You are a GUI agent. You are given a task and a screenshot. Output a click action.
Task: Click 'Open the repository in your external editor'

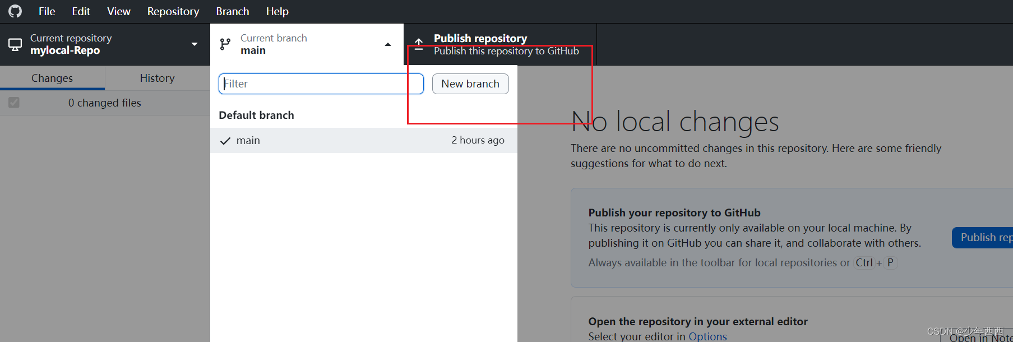click(x=698, y=321)
